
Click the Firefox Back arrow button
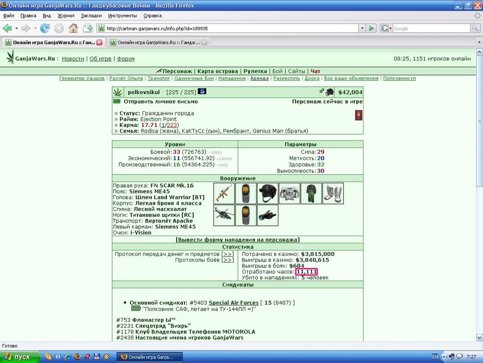(x=7, y=29)
